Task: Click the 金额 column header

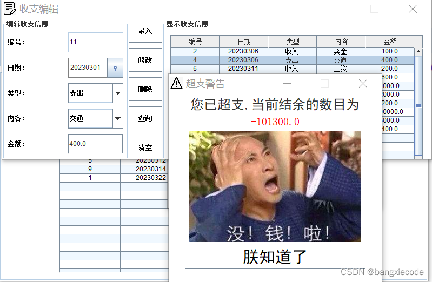Action: [x=390, y=41]
